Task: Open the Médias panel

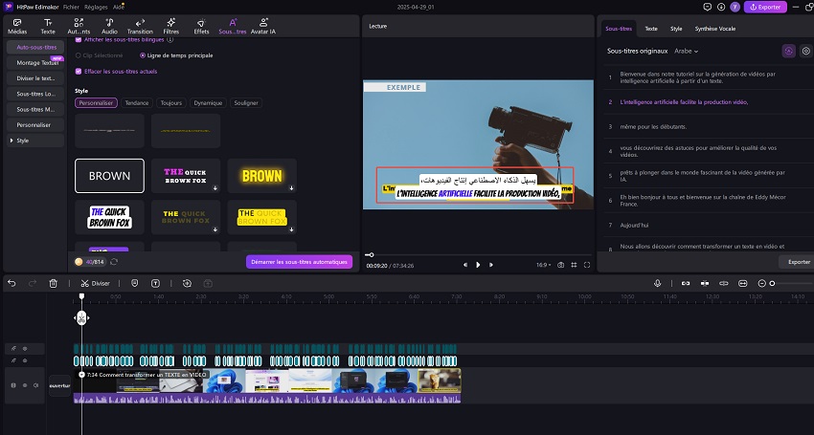Action: click(17, 25)
